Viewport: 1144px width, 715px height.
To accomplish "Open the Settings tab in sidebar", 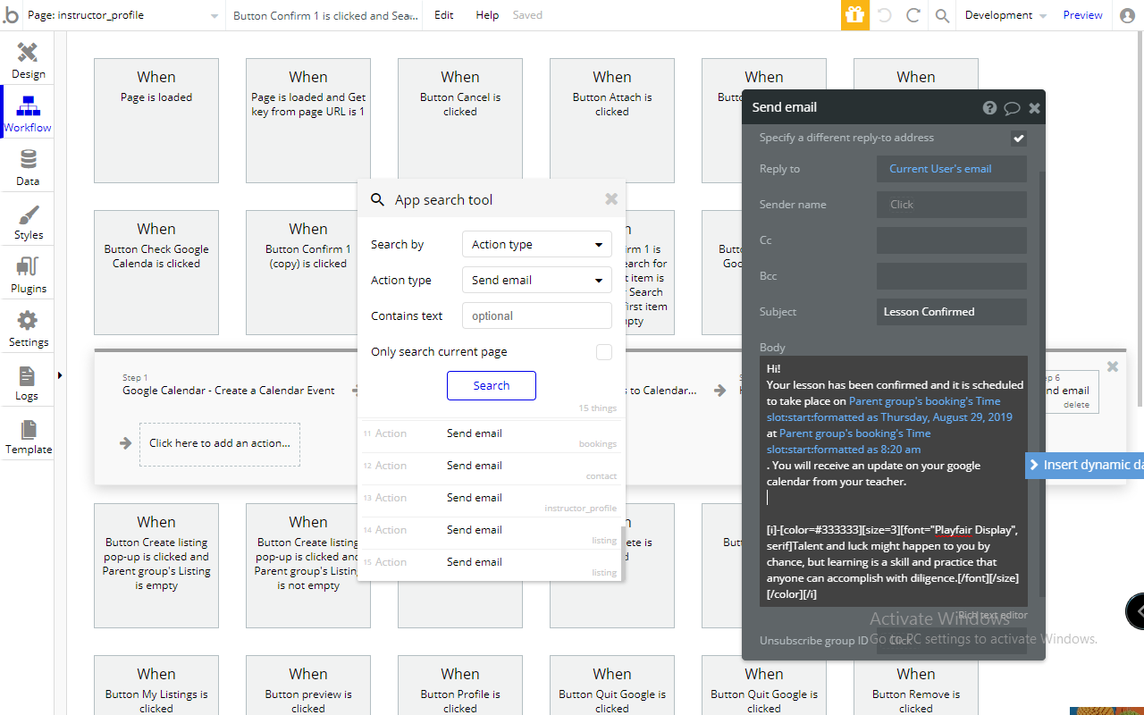I will pos(28,328).
